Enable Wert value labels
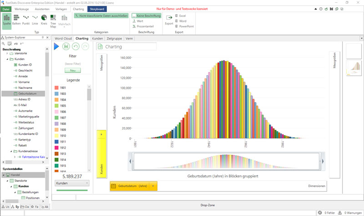The height and width of the screenshot is (216, 364). (138, 21)
